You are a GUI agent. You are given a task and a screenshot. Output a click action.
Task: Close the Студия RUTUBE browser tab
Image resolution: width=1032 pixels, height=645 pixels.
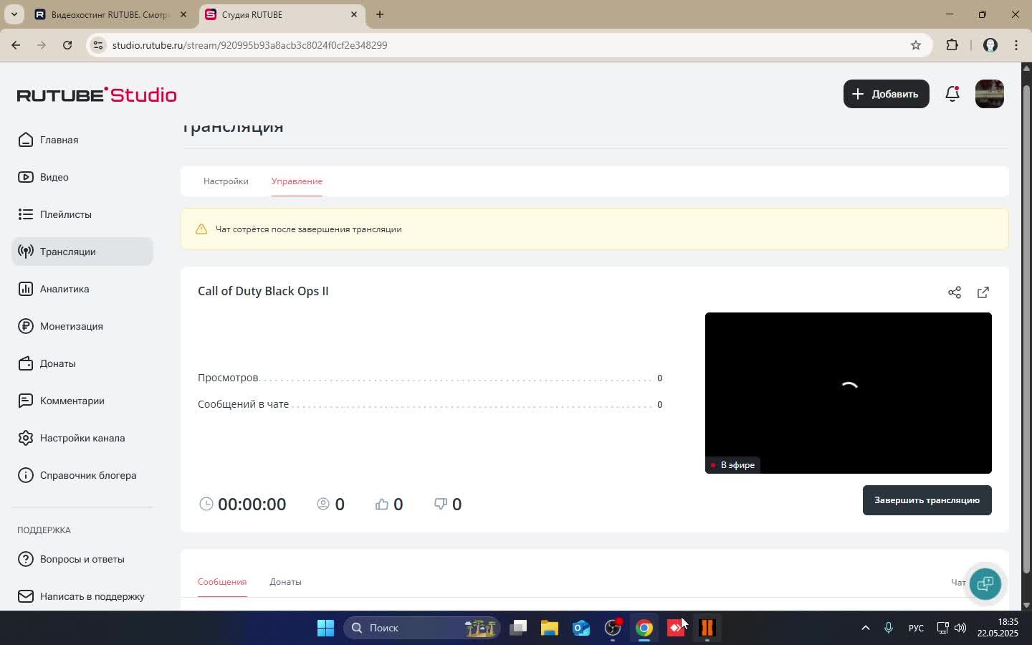coord(354,14)
